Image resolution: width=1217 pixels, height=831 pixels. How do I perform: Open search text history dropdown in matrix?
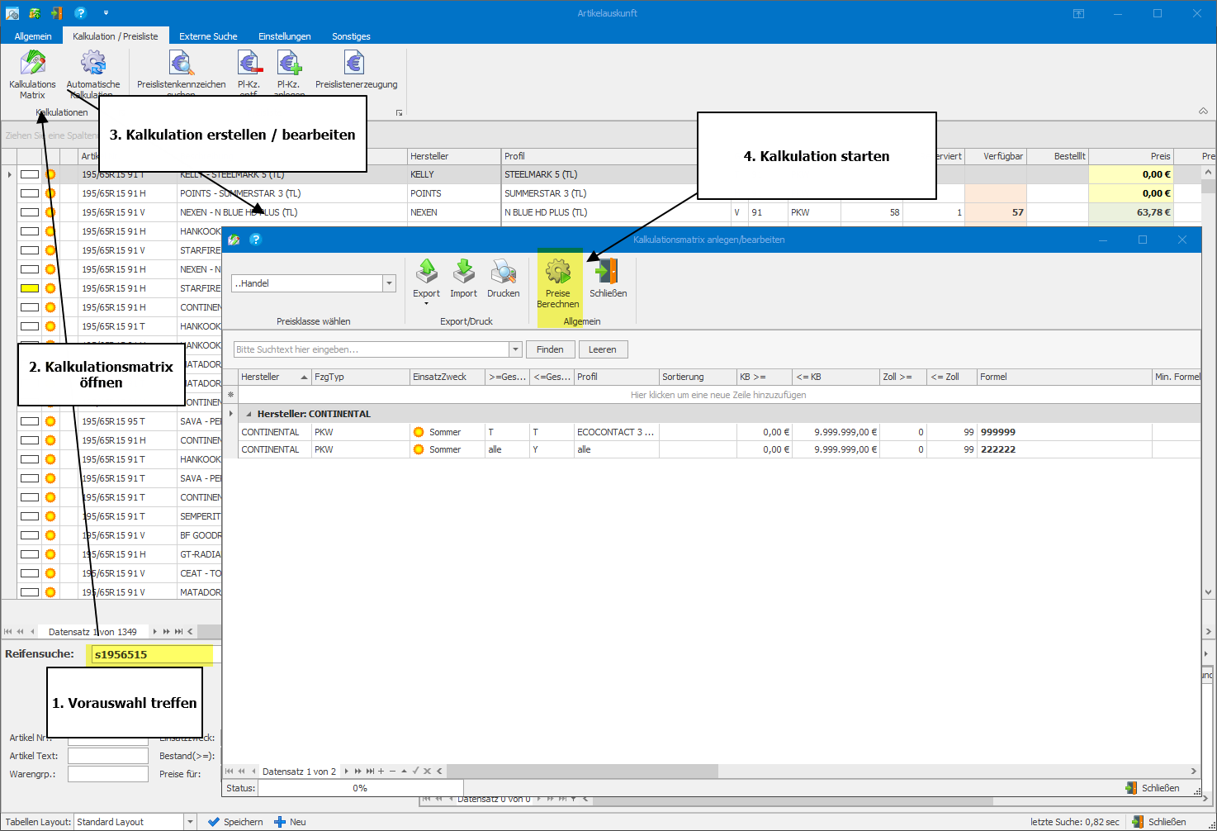[x=516, y=349]
